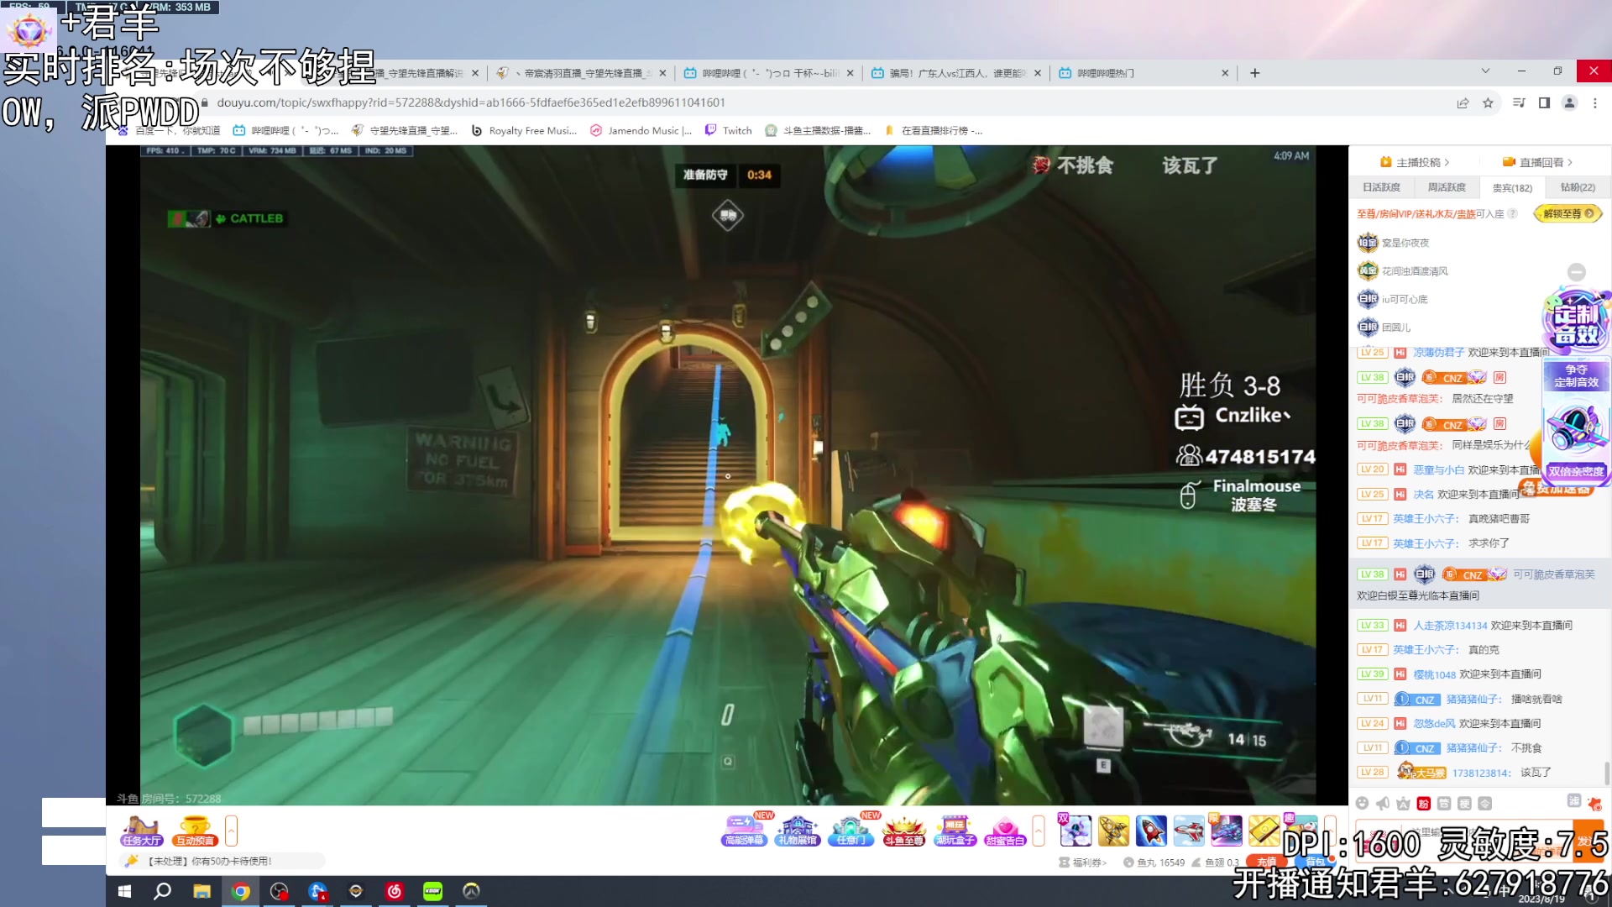Open 礼物展馆 gift gallery
Screen dimensions: 1612x907
[798, 830]
